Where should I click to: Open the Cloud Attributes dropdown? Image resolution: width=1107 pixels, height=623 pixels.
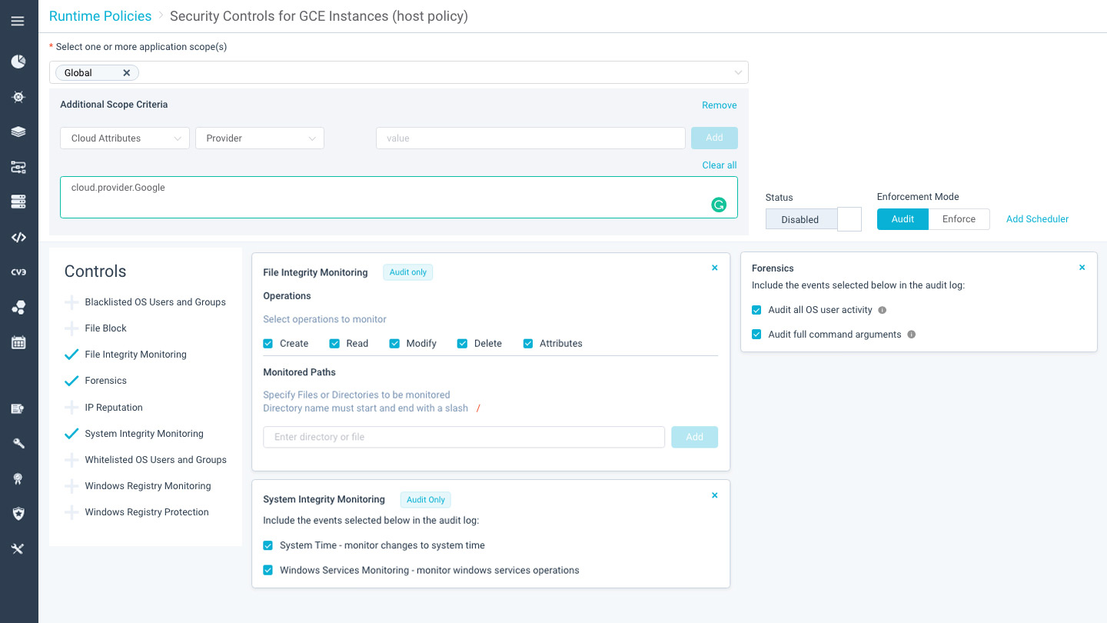[x=125, y=138]
